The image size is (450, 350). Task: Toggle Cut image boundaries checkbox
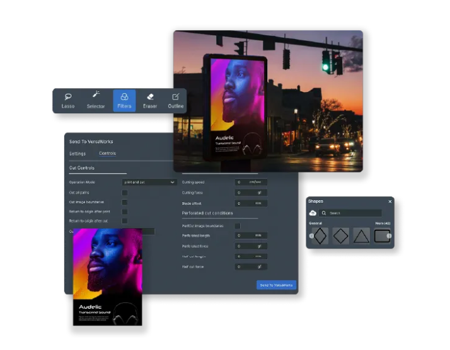(x=125, y=202)
